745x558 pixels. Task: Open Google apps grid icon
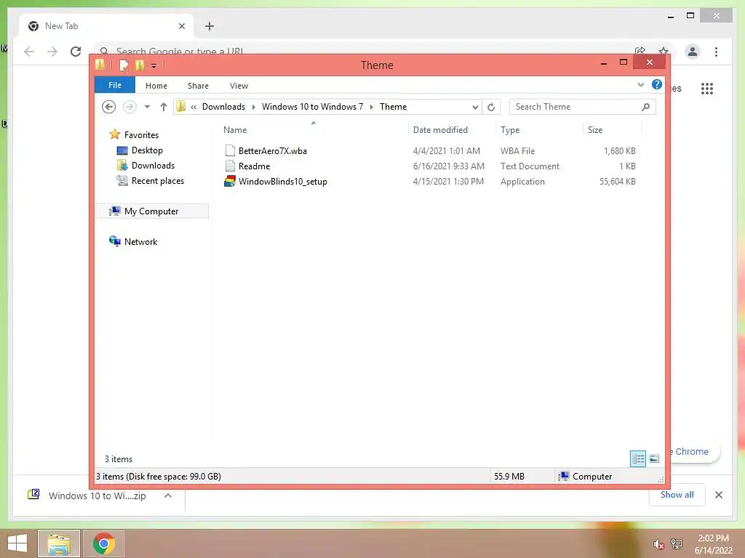pyautogui.click(x=707, y=88)
